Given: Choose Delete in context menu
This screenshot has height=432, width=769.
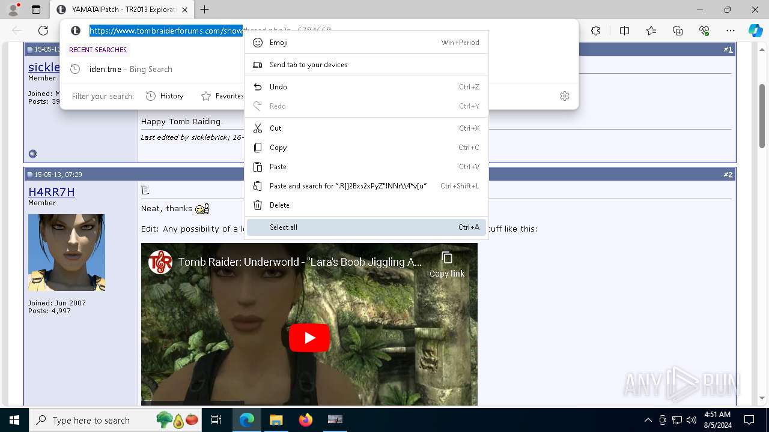Looking at the screenshot, I should pos(366,205).
